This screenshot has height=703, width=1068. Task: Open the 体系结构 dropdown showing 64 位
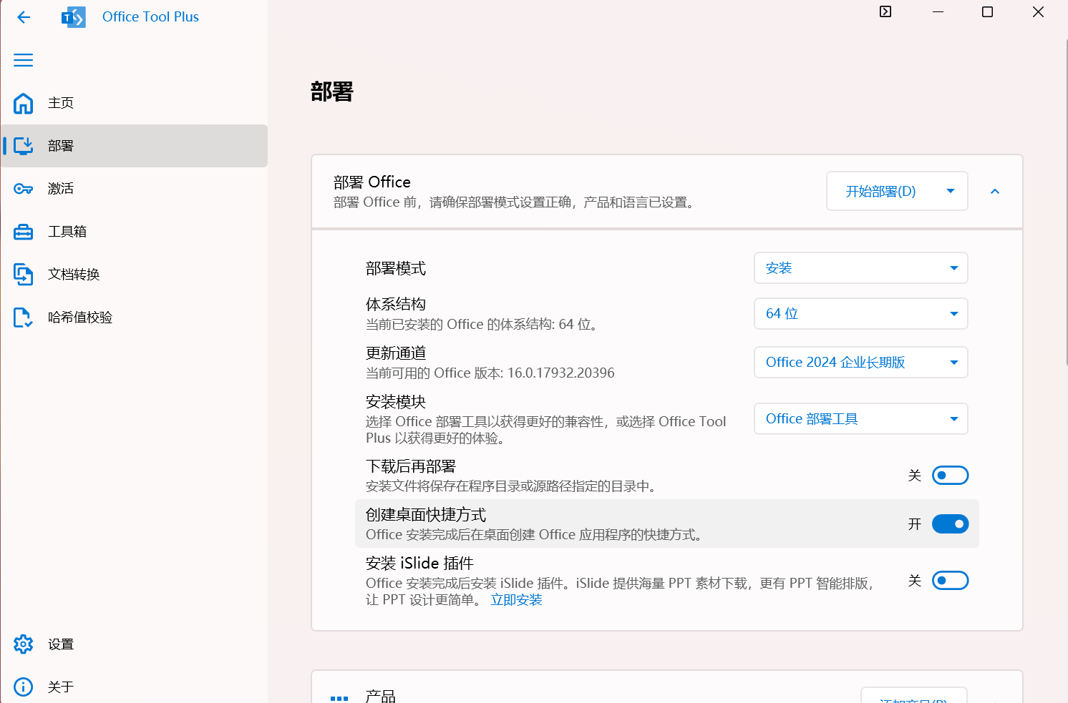(x=861, y=314)
